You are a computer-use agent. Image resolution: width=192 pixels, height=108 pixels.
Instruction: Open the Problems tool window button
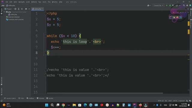coord(30,98)
